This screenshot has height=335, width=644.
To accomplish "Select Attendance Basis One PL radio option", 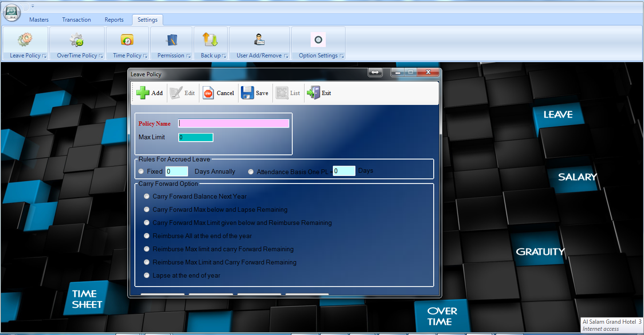I will pos(251,172).
